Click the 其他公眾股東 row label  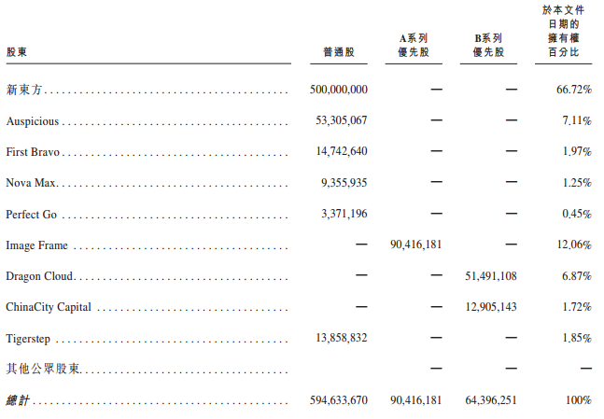pos(43,369)
